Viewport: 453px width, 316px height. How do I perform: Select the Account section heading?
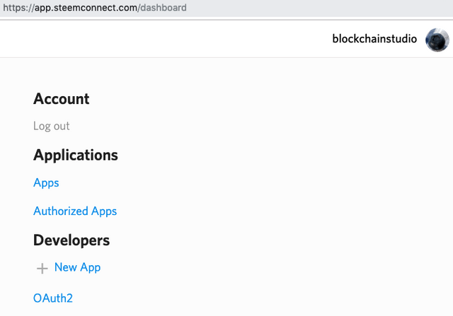62,99
